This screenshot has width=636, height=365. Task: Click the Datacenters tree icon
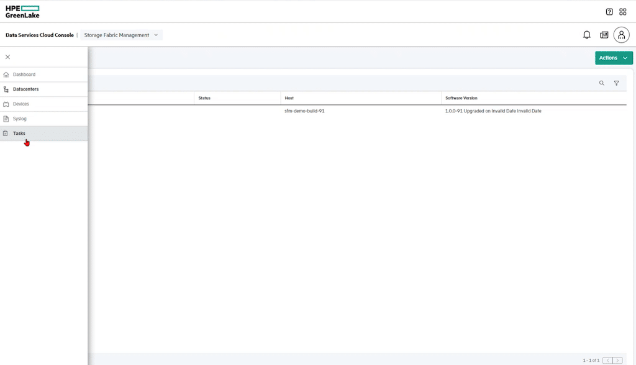pyautogui.click(x=6, y=89)
